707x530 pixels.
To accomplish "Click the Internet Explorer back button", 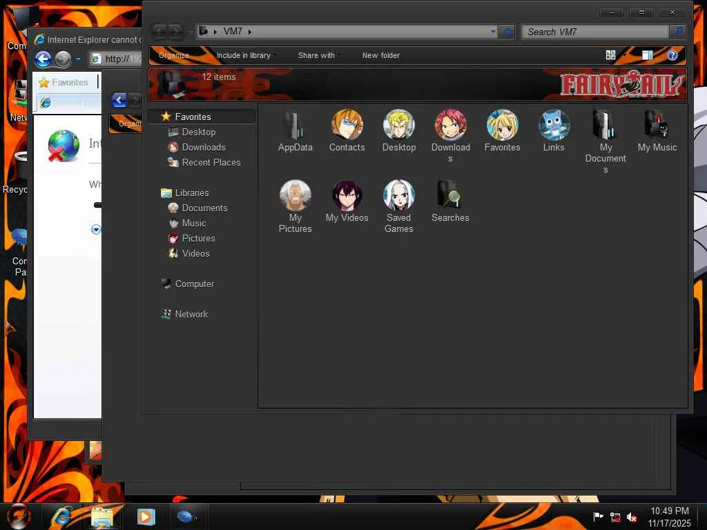I will click(43, 59).
